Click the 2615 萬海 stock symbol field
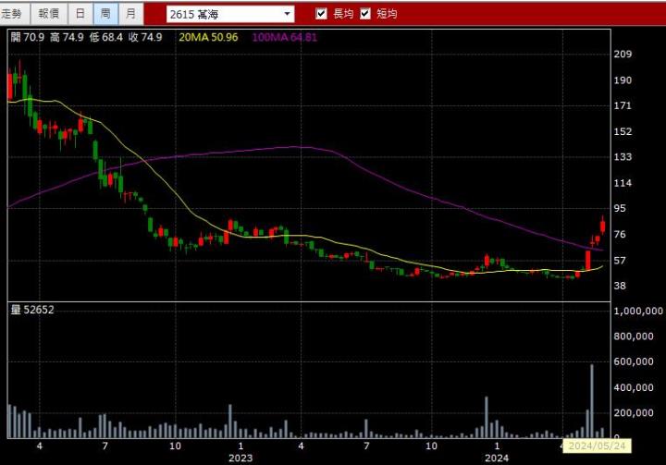This screenshot has width=666, height=465. [x=222, y=15]
